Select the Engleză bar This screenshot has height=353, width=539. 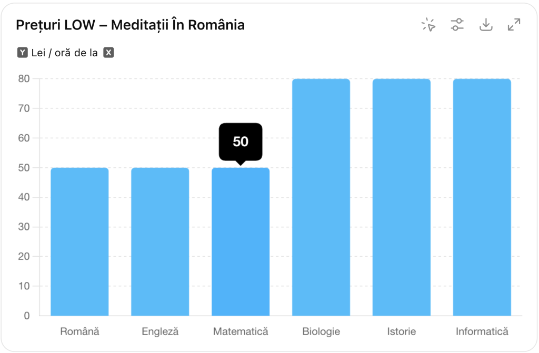(160, 241)
